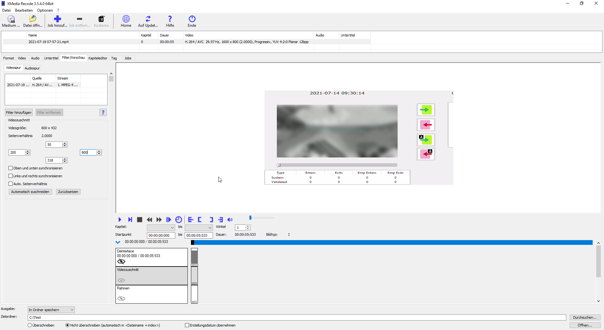
Task: Select the Überschreiben radio option
Action: pos(30,325)
